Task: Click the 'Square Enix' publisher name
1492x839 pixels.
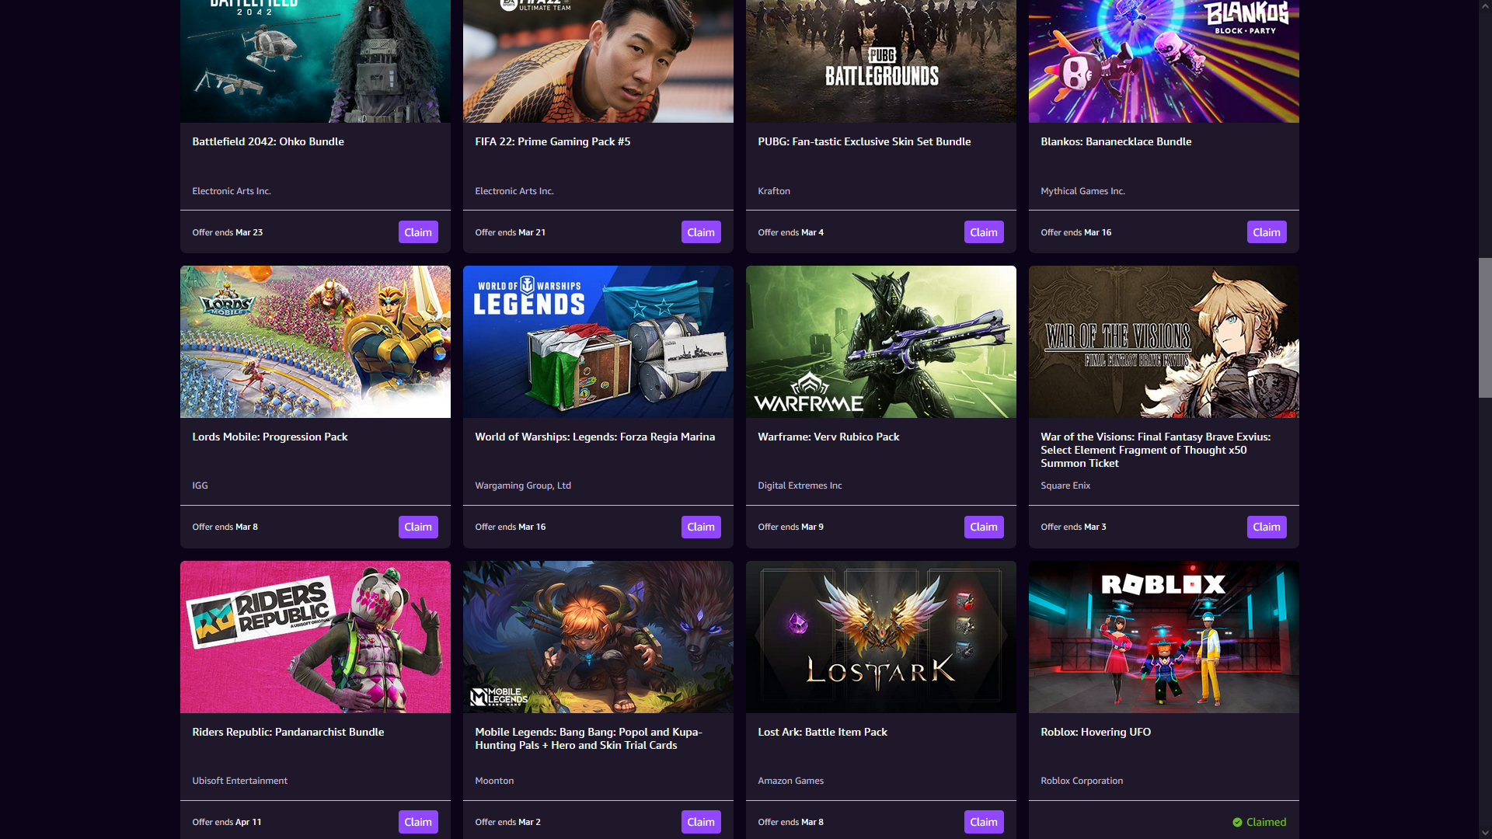Action: coord(1065,486)
